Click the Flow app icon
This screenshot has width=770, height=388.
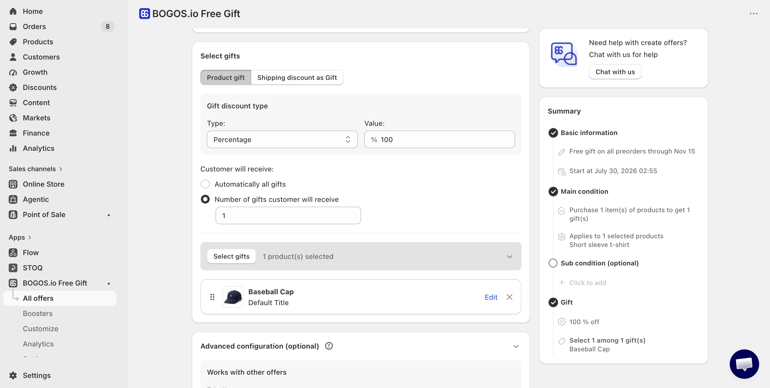click(13, 253)
